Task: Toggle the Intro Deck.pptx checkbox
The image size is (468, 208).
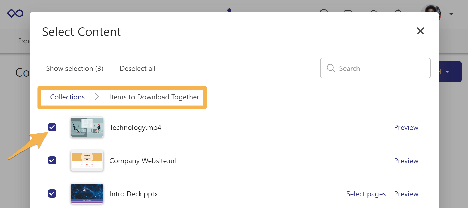Action: point(52,193)
